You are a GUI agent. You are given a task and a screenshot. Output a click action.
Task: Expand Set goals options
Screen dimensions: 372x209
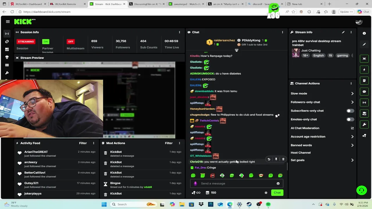[x=352, y=160]
